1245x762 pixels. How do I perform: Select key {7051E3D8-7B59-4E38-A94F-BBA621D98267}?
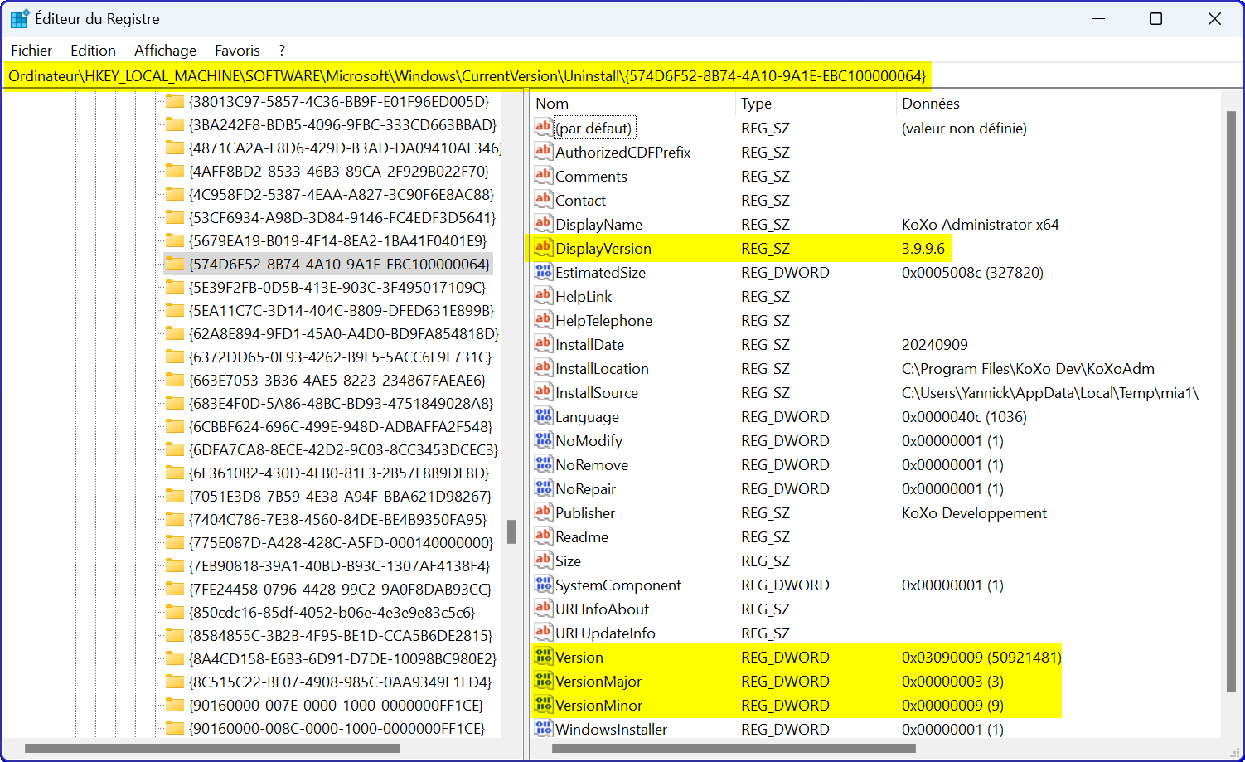[340, 496]
